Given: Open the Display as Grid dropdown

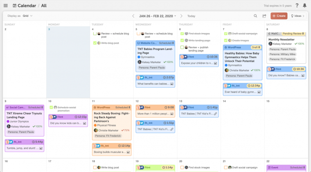Looking at the screenshot, I should click(x=27, y=16).
